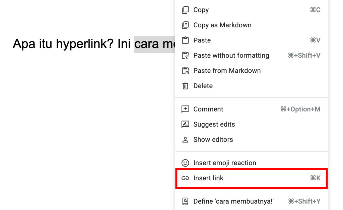The width and height of the screenshot is (343, 210).
Task: Click the highlighted 'cara me' text selection
Action: [x=155, y=44]
